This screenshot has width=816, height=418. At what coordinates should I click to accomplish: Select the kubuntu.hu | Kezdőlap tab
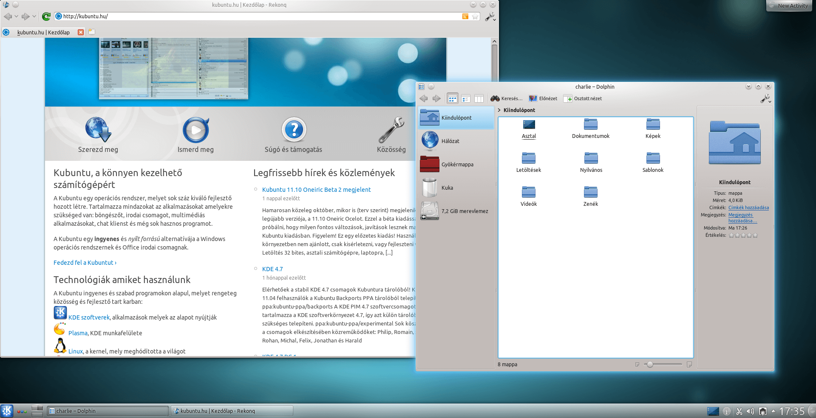tap(43, 32)
